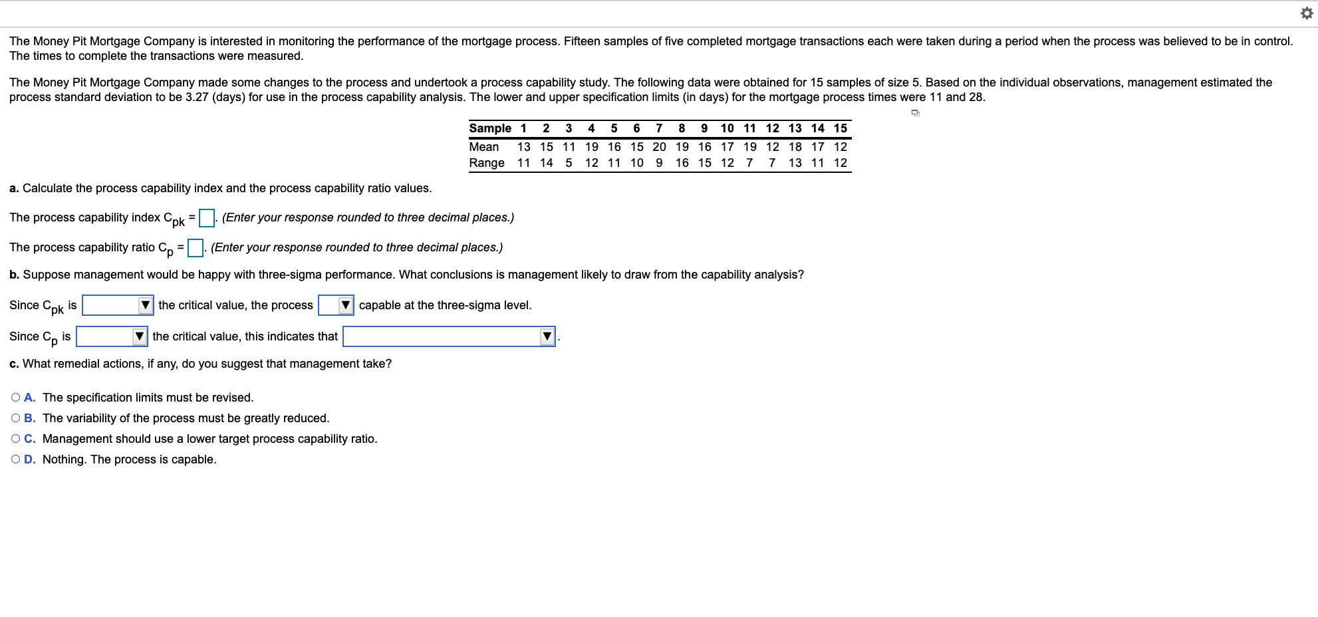The width and height of the screenshot is (1318, 617).
Task: Click the pop-out icon near the data table
Action: (x=916, y=113)
